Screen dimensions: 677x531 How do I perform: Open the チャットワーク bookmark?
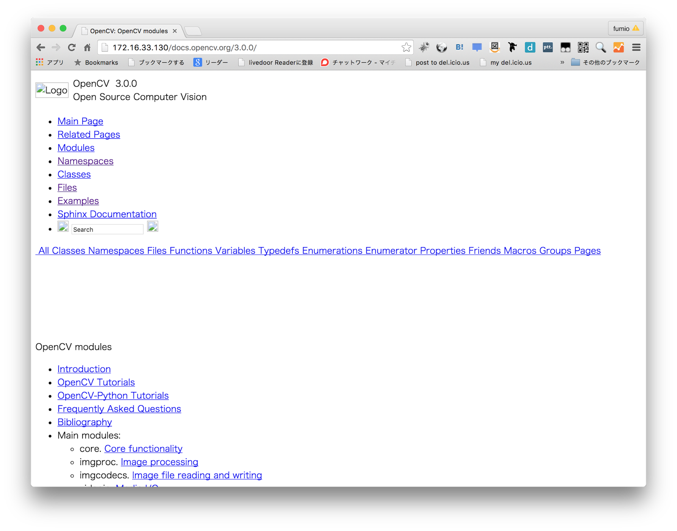tap(358, 62)
